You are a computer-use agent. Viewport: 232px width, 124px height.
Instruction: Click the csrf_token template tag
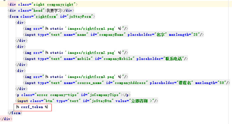32,107
